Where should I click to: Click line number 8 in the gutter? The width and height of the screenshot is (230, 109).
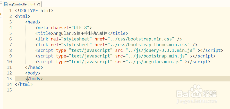click(11, 50)
